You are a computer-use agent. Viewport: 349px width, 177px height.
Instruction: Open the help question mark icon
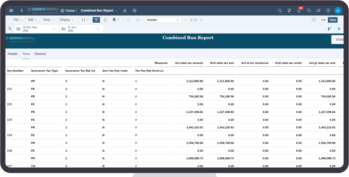click(x=328, y=10)
